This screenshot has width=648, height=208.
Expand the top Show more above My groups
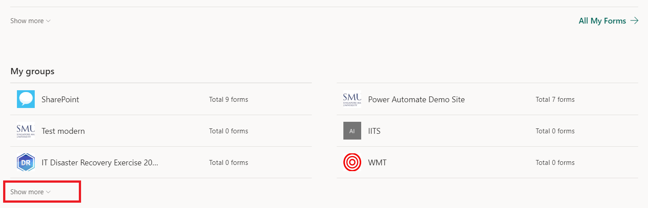tap(30, 21)
